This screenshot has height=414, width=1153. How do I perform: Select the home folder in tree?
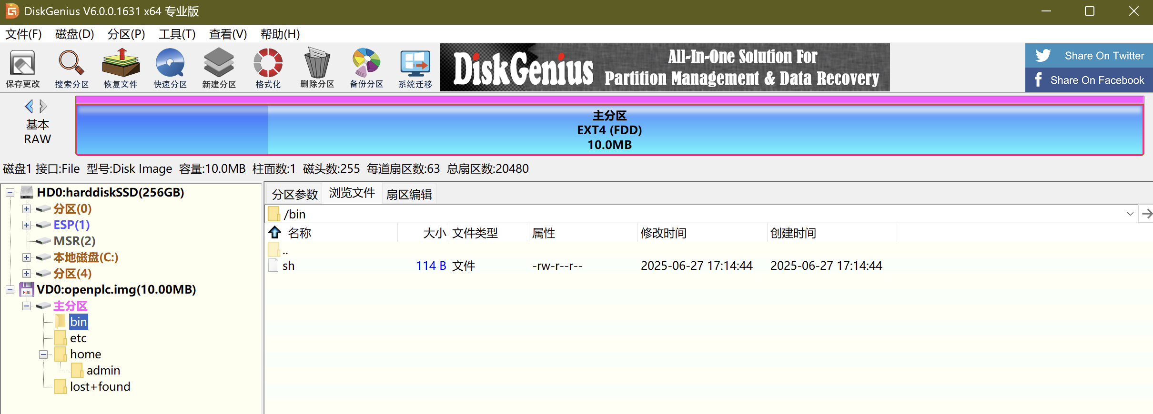tap(86, 354)
